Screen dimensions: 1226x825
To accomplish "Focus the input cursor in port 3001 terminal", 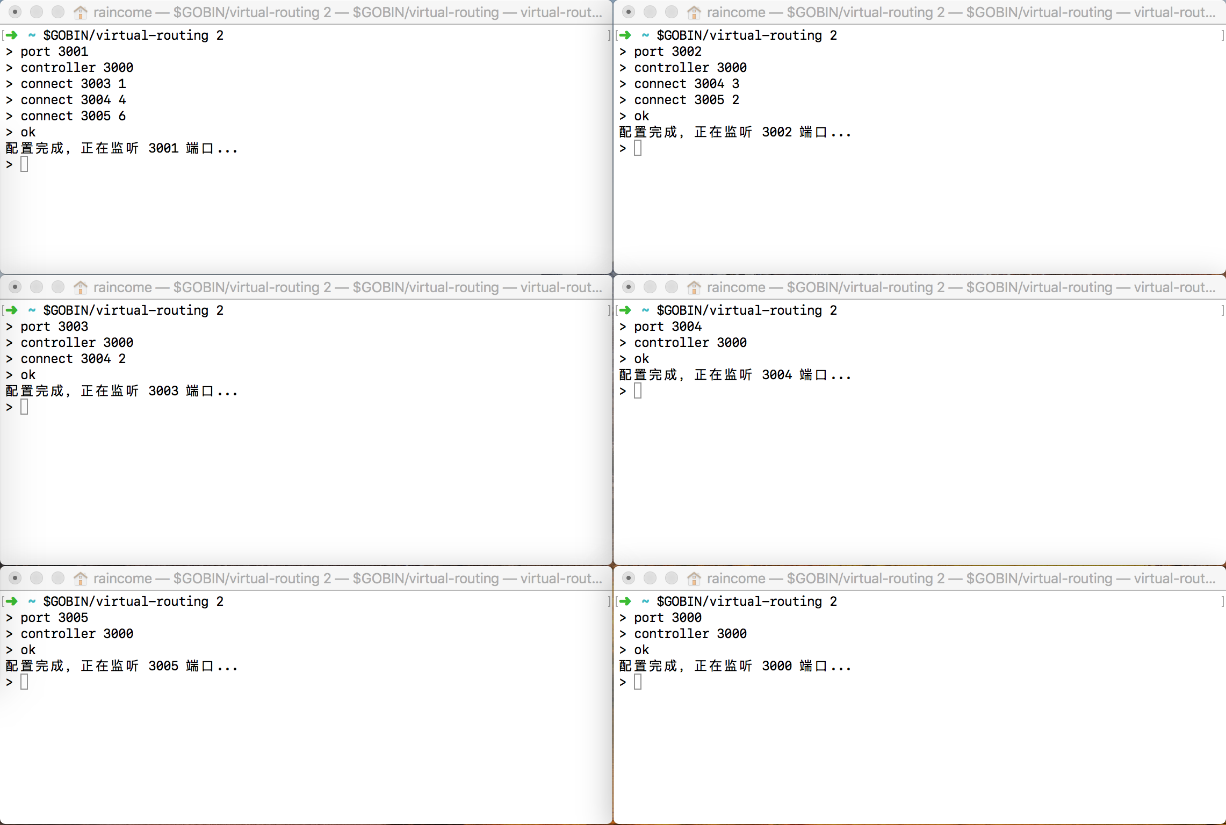I will click(x=24, y=164).
